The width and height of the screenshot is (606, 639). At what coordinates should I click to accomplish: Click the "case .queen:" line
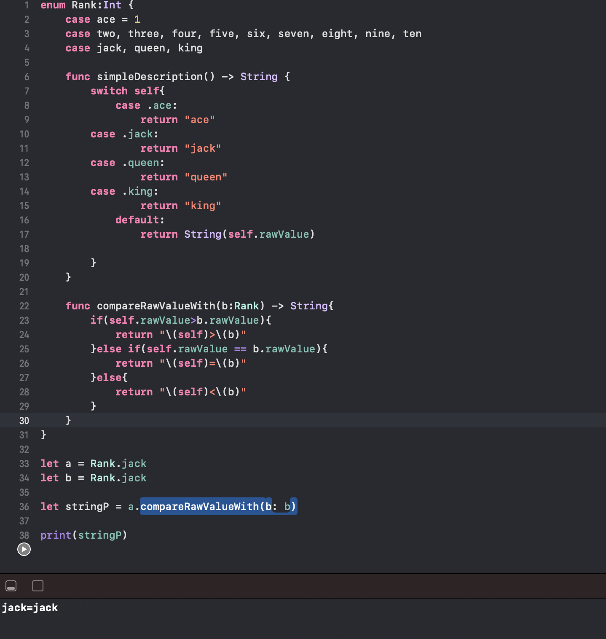click(x=128, y=163)
